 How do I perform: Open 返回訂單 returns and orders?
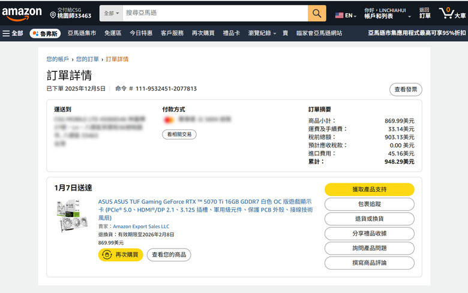click(x=425, y=13)
